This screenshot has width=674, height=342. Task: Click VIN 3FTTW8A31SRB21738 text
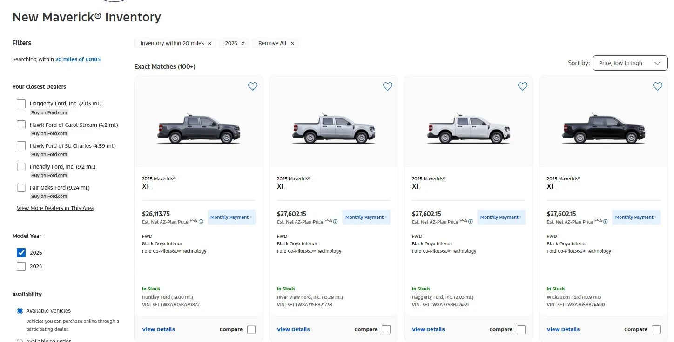coord(304,305)
